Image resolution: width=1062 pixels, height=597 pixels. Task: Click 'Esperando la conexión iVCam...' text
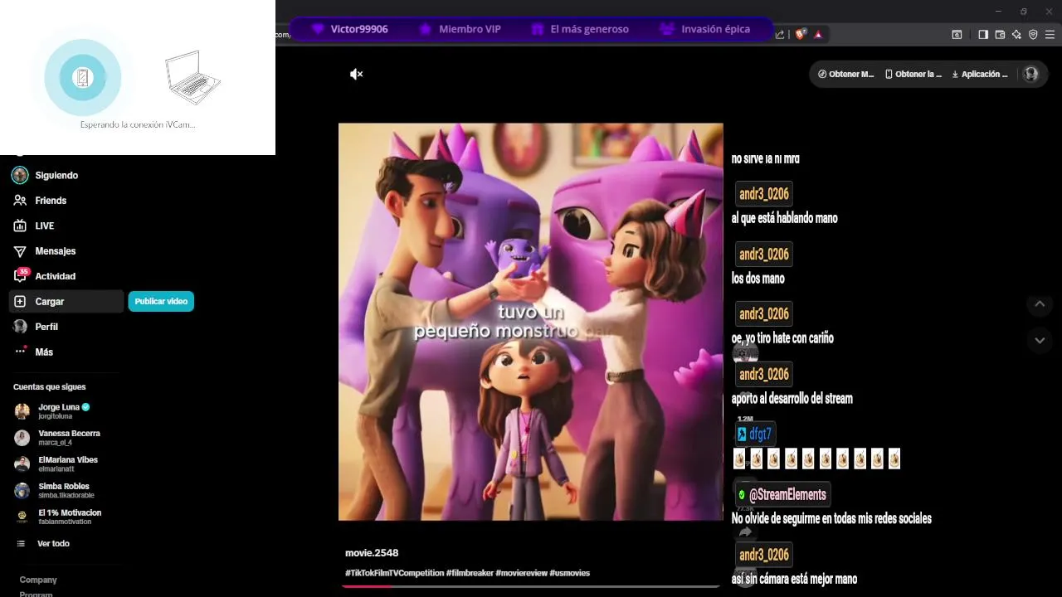tap(138, 124)
